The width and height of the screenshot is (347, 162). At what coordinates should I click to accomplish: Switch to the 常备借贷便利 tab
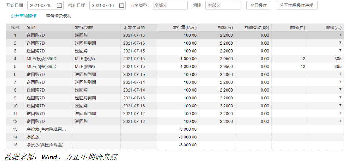[x=59, y=16]
